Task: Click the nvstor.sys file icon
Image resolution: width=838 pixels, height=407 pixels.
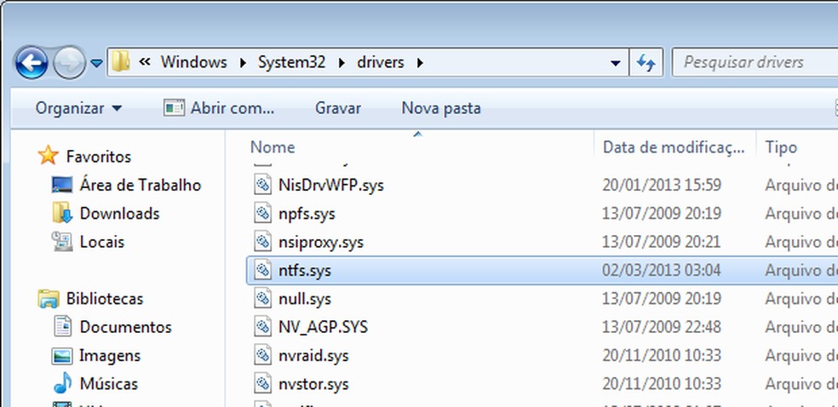Action: click(x=262, y=383)
